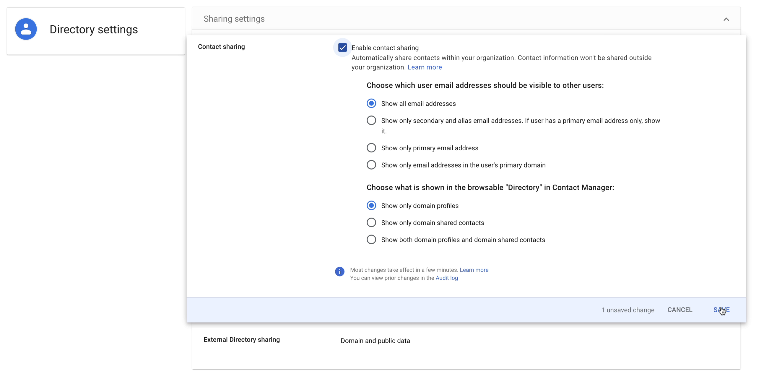This screenshot has height=384, width=777.
Task: Click the info icon beside the changes notice
Action: click(x=340, y=271)
